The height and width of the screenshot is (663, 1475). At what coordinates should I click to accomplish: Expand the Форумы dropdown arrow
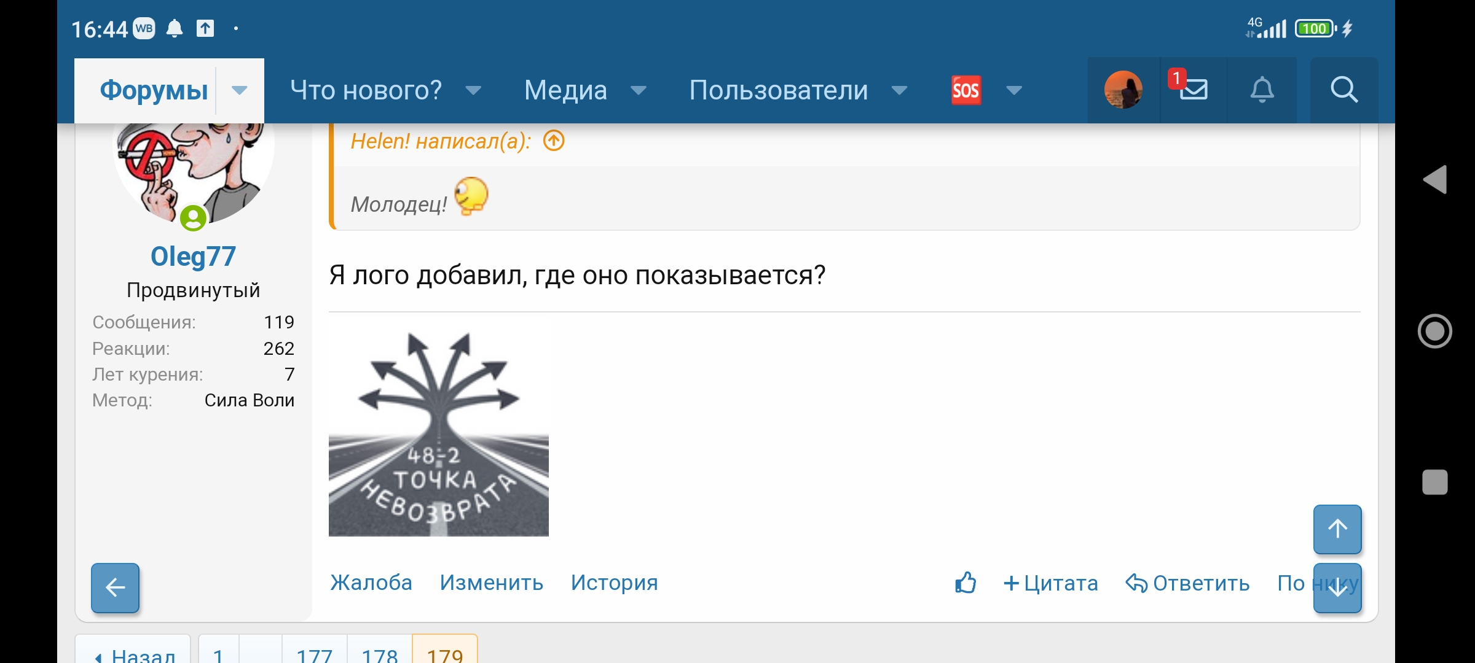pyautogui.click(x=238, y=90)
